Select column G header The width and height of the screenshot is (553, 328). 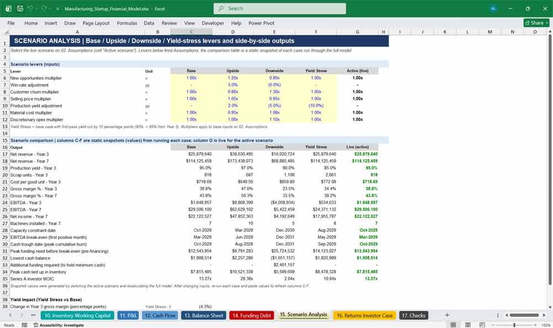[357, 32]
